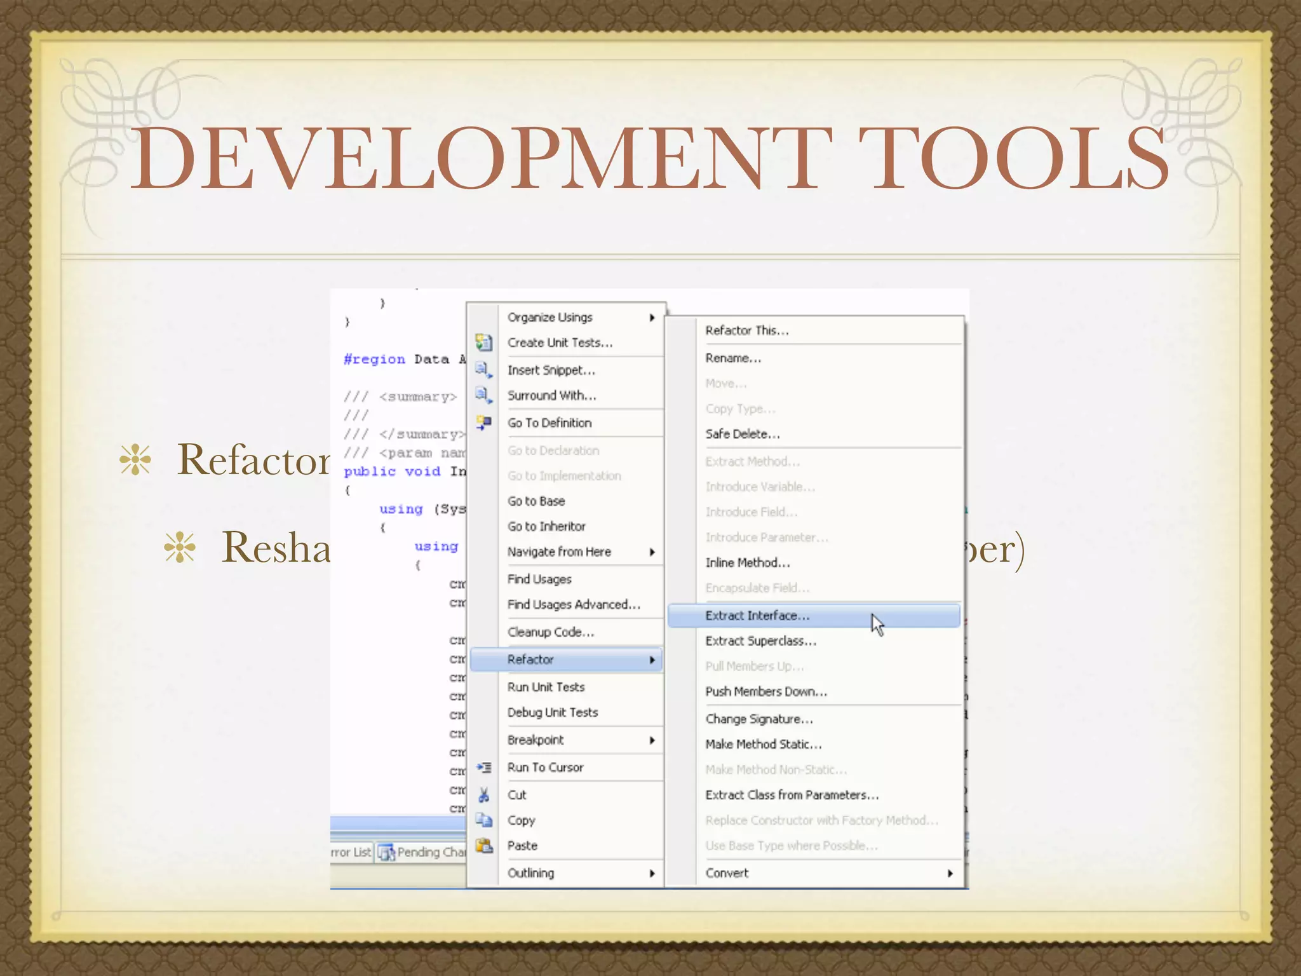The image size is (1301, 976).
Task: Choose Debug Unit Tests
Action: click(x=566, y=712)
